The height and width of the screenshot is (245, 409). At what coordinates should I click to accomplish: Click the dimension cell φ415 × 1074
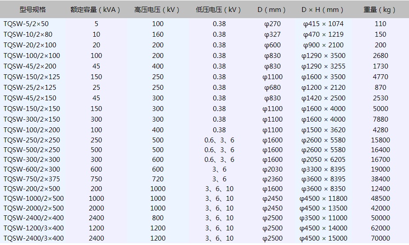(x=323, y=24)
